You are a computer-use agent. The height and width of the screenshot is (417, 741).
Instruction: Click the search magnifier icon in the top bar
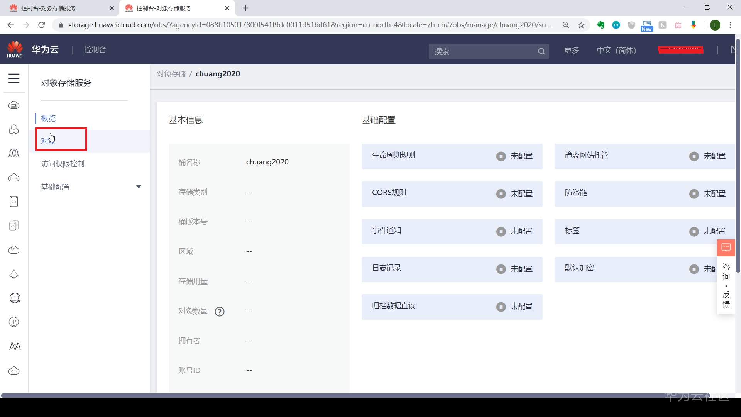click(541, 51)
